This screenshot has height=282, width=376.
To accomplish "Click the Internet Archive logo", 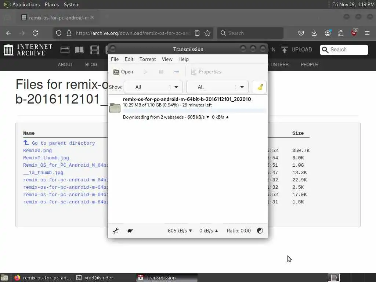I will tap(28, 50).
